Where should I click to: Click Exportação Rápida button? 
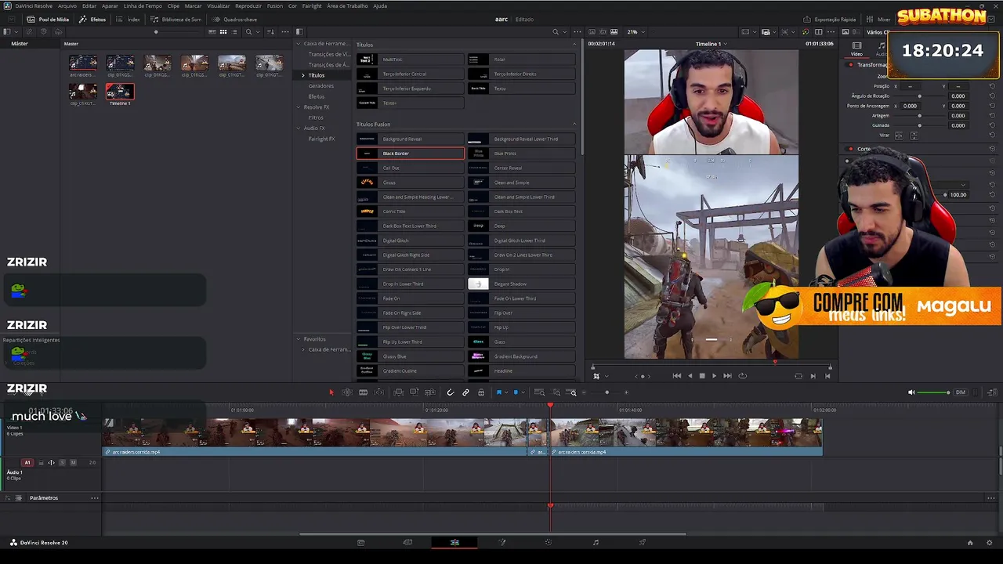coord(830,20)
